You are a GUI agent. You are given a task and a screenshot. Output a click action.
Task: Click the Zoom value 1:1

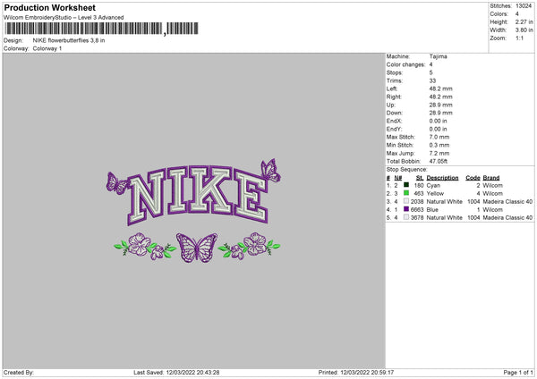click(x=519, y=38)
